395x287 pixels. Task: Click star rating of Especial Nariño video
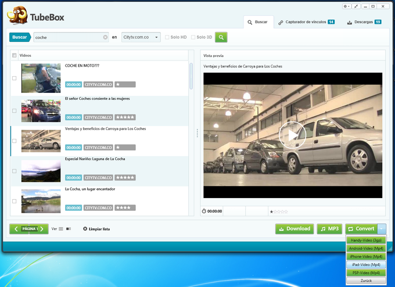[125, 178]
